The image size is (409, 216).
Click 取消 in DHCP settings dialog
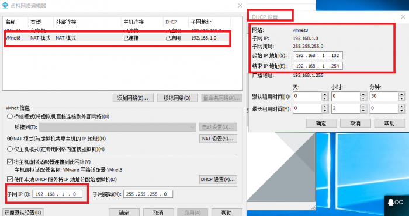coord(355,123)
